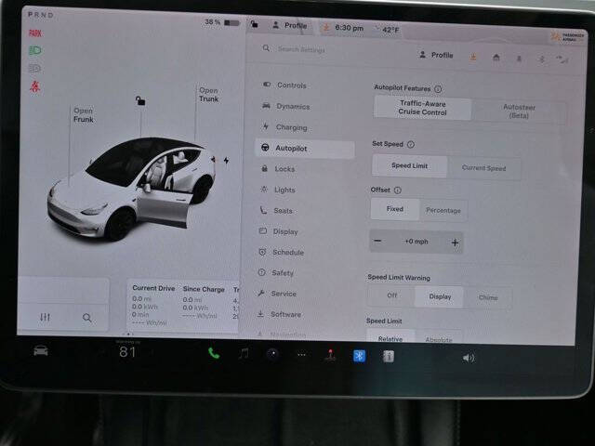
Task: Tap the volume speaker icon
Action: pos(469,358)
